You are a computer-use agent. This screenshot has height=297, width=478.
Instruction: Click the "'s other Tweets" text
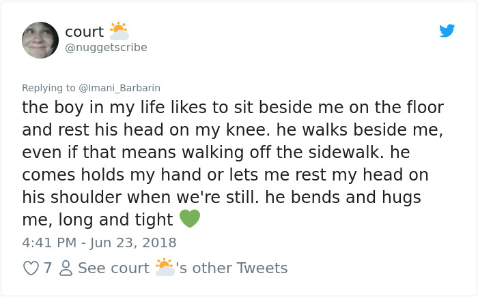pos(231,268)
